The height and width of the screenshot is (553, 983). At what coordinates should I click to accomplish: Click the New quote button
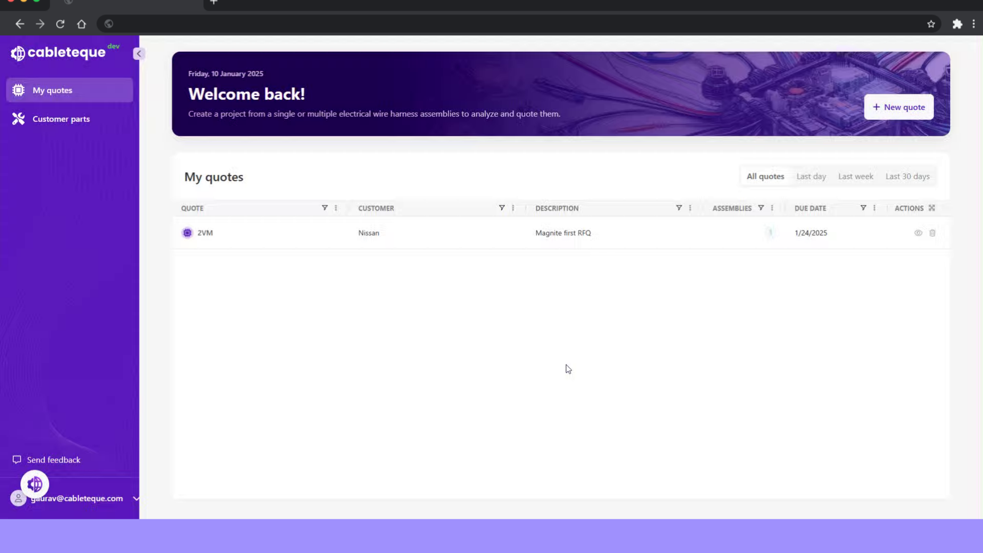[x=899, y=107]
